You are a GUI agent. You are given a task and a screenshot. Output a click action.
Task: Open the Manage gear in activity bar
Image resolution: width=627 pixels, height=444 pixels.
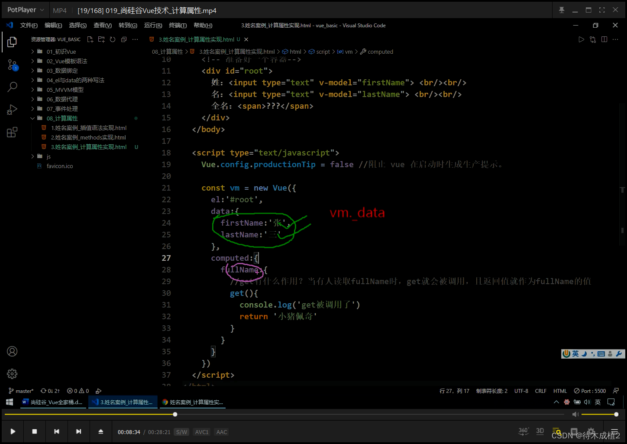tap(12, 374)
